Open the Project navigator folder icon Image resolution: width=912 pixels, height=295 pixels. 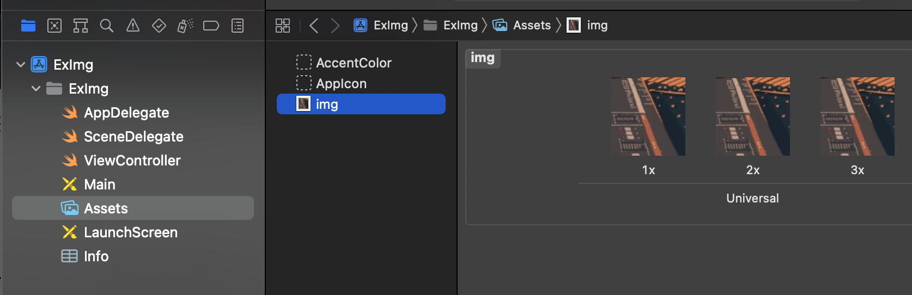(28, 26)
